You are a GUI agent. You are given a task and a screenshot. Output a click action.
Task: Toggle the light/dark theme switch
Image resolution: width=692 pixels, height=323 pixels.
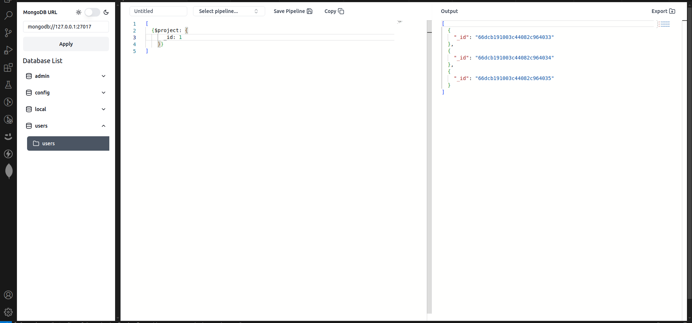[x=92, y=12]
